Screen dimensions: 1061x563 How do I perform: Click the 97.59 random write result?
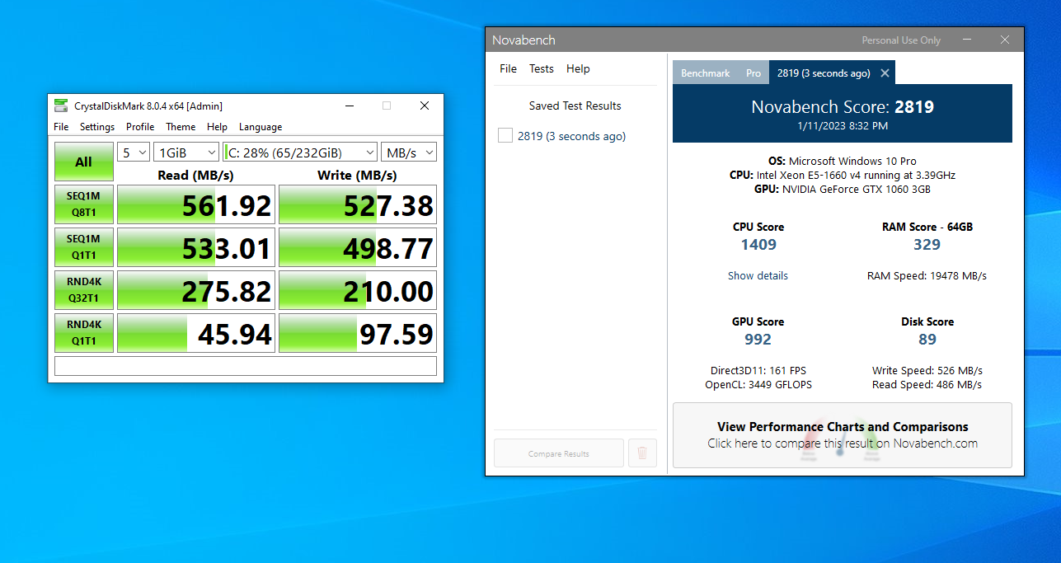click(x=358, y=333)
